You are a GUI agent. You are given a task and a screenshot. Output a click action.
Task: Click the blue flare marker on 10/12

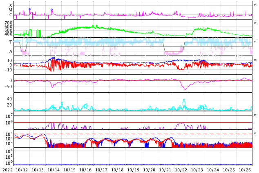click(29, 9)
